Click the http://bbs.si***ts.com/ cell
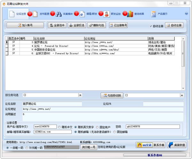Screen dimensions: 192x159 pyautogui.click(x=116, y=53)
